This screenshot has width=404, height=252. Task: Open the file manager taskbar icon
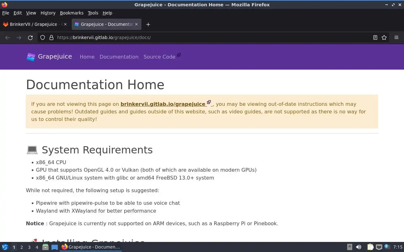point(45,247)
